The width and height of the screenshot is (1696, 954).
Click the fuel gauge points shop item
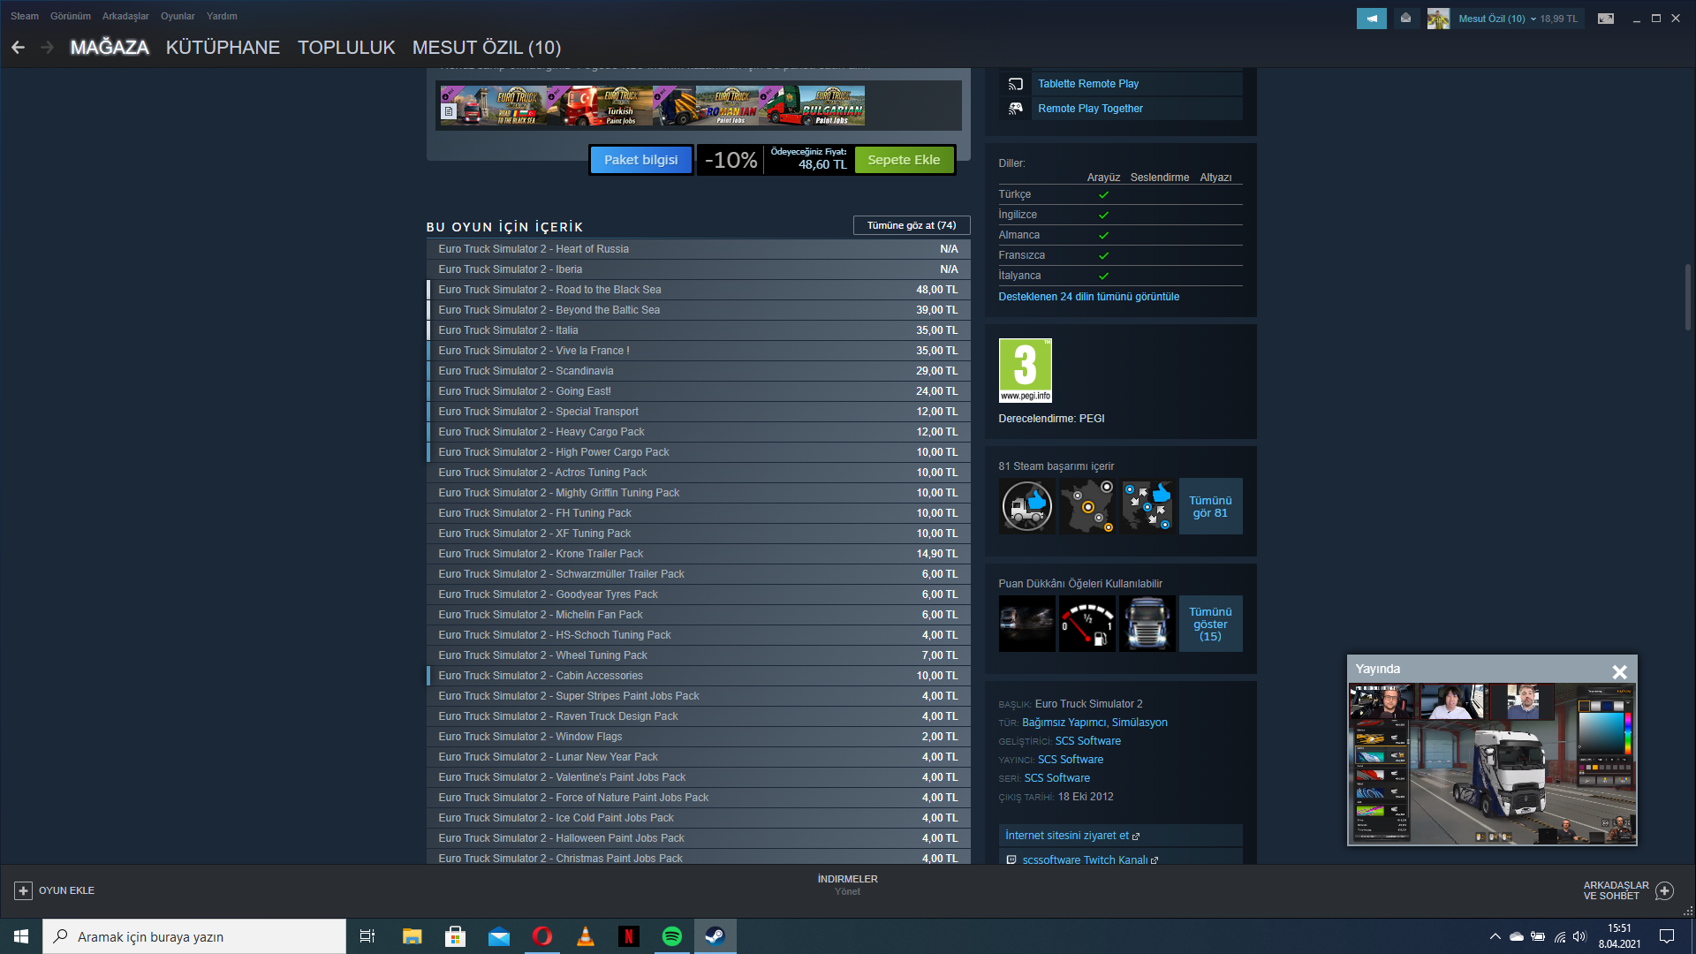(1086, 624)
